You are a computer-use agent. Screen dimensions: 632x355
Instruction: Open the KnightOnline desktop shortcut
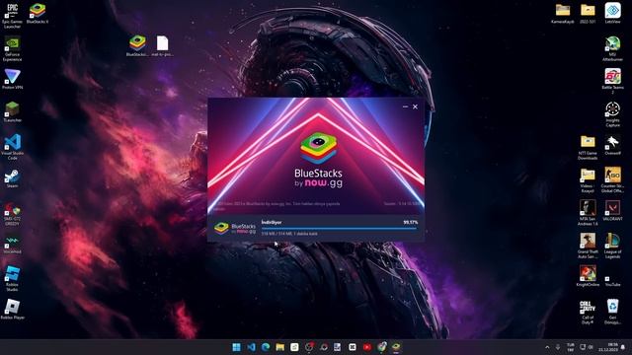pos(588,276)
